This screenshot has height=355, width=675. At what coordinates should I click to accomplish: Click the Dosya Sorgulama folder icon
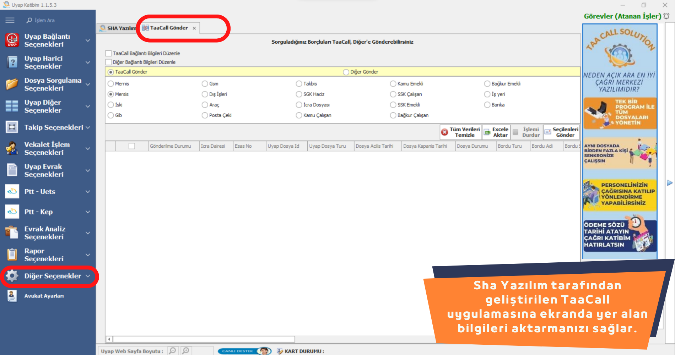click(12, 84)
